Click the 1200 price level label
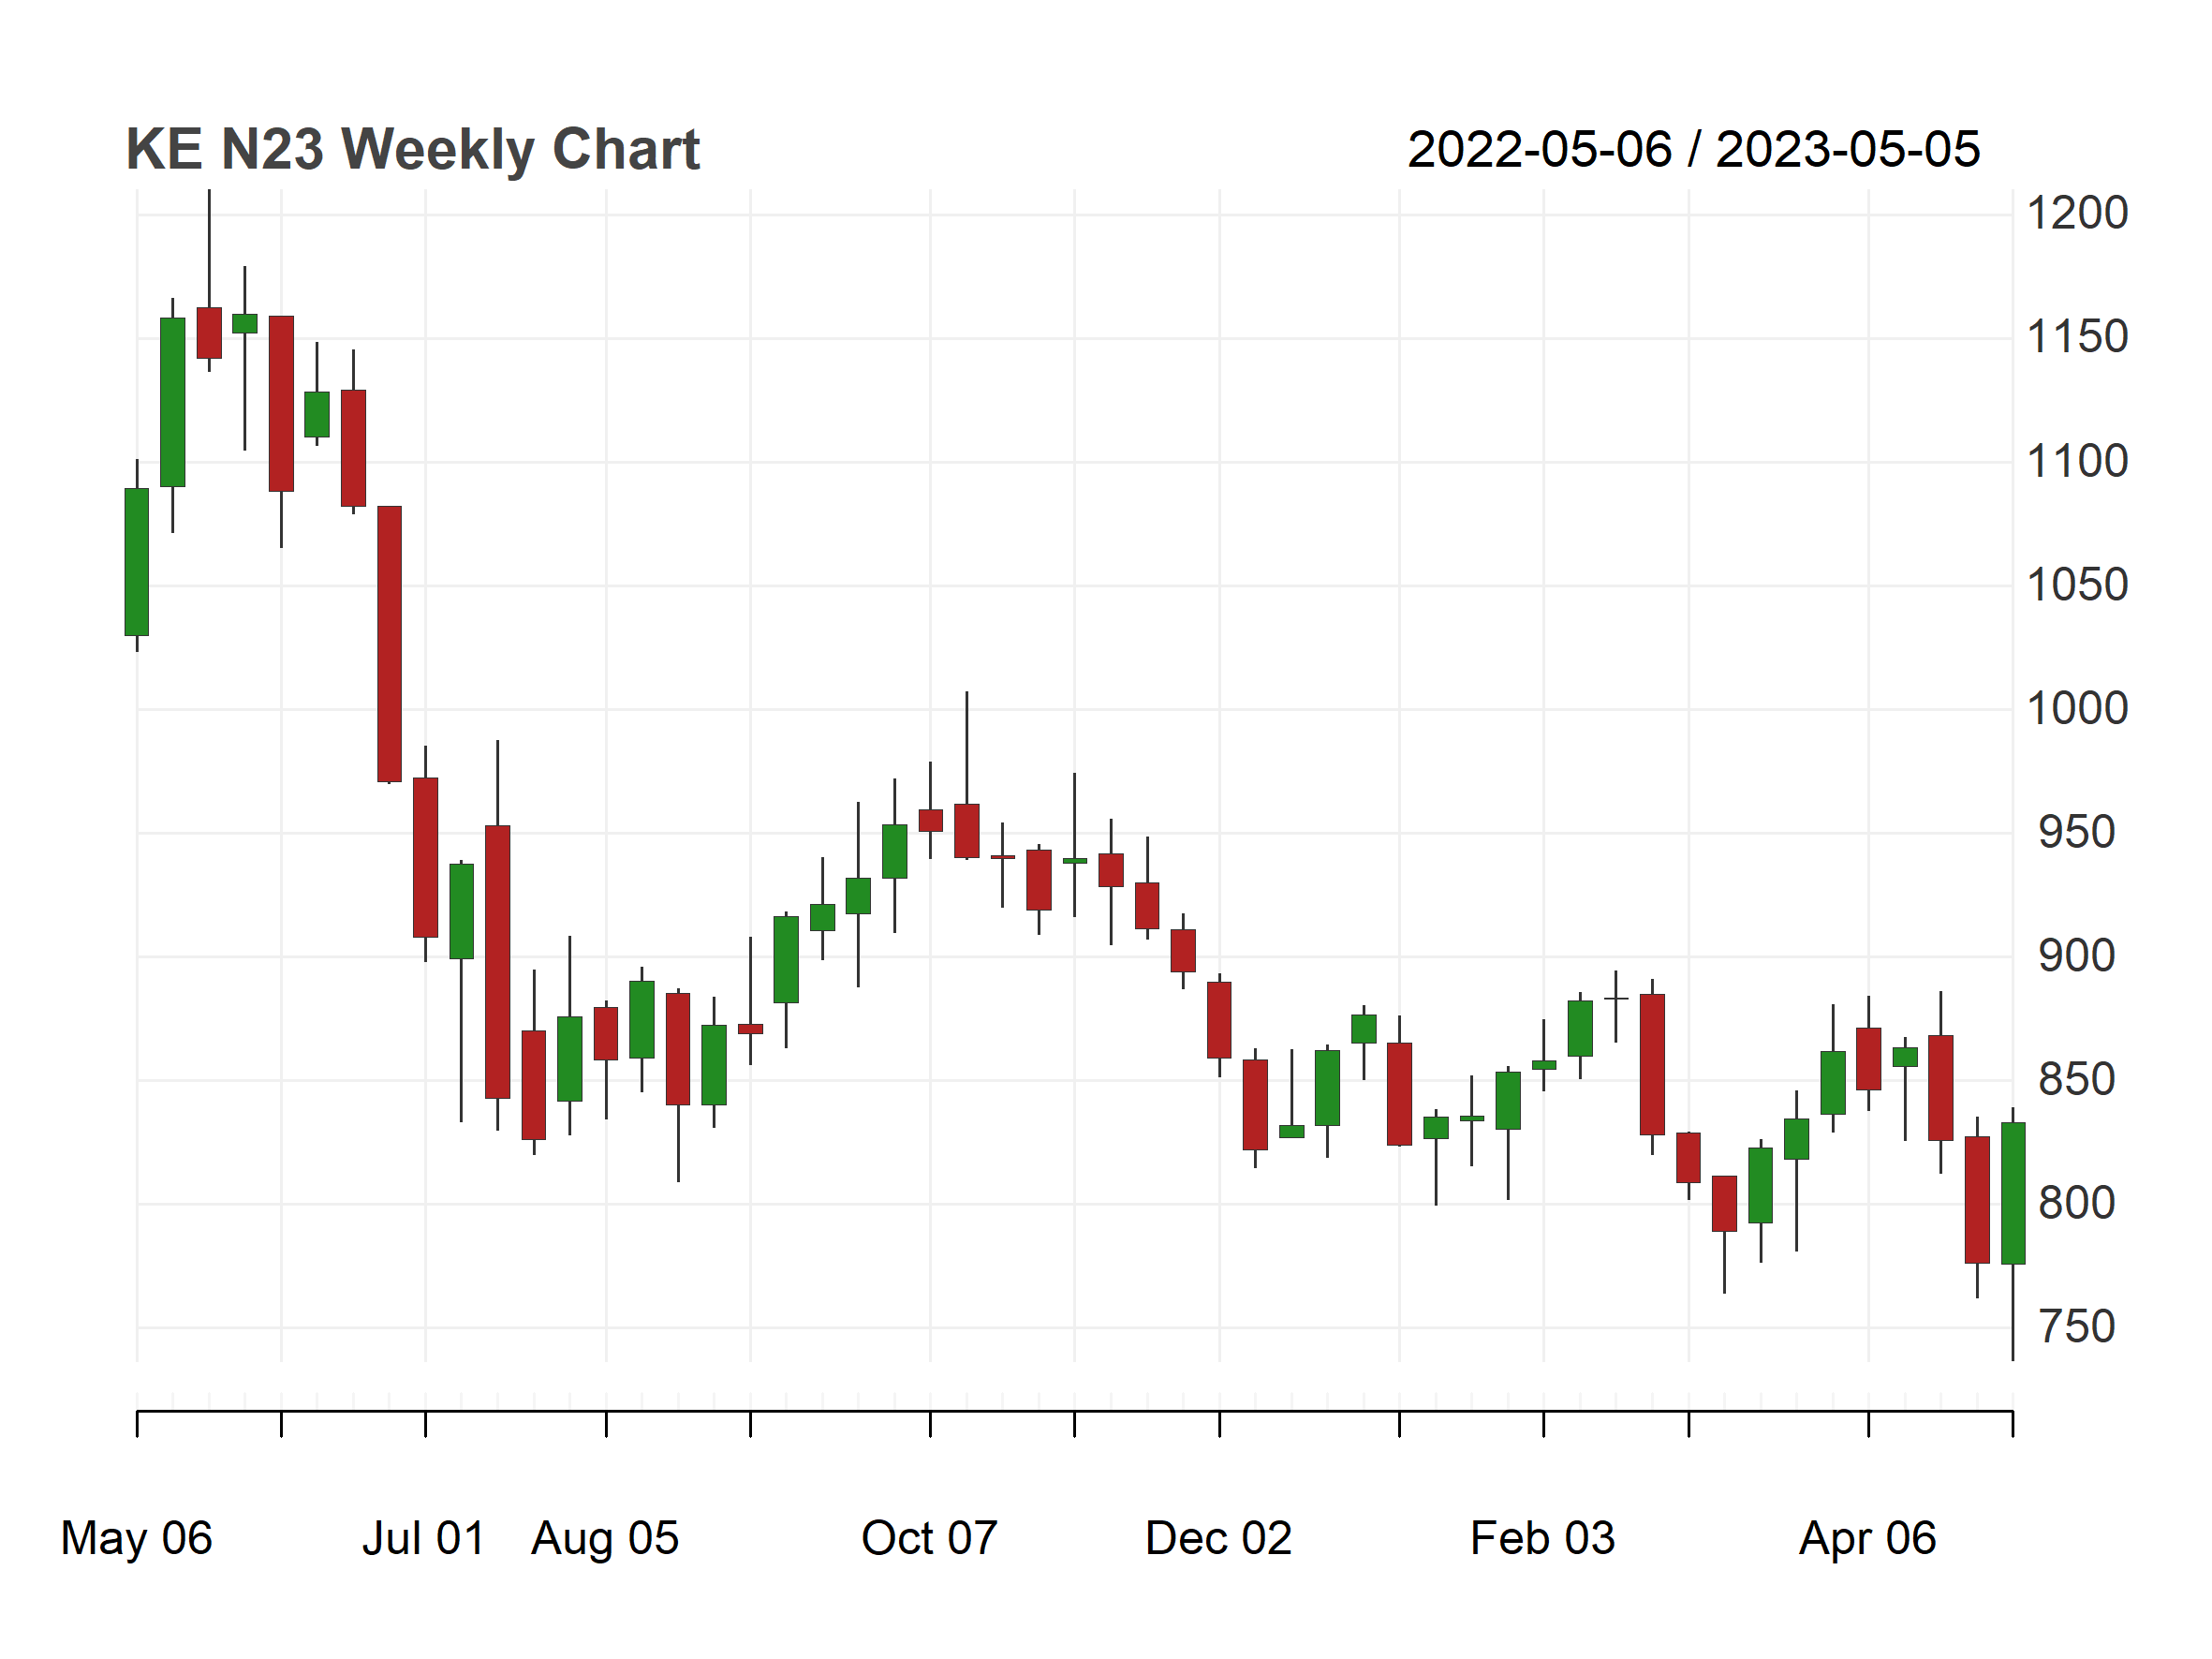Viewport: 2212px width, 1659px height. point(2077,214)
